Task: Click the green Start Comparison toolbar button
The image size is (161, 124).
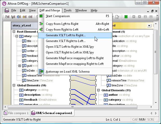Action: [x=126, y=17]
